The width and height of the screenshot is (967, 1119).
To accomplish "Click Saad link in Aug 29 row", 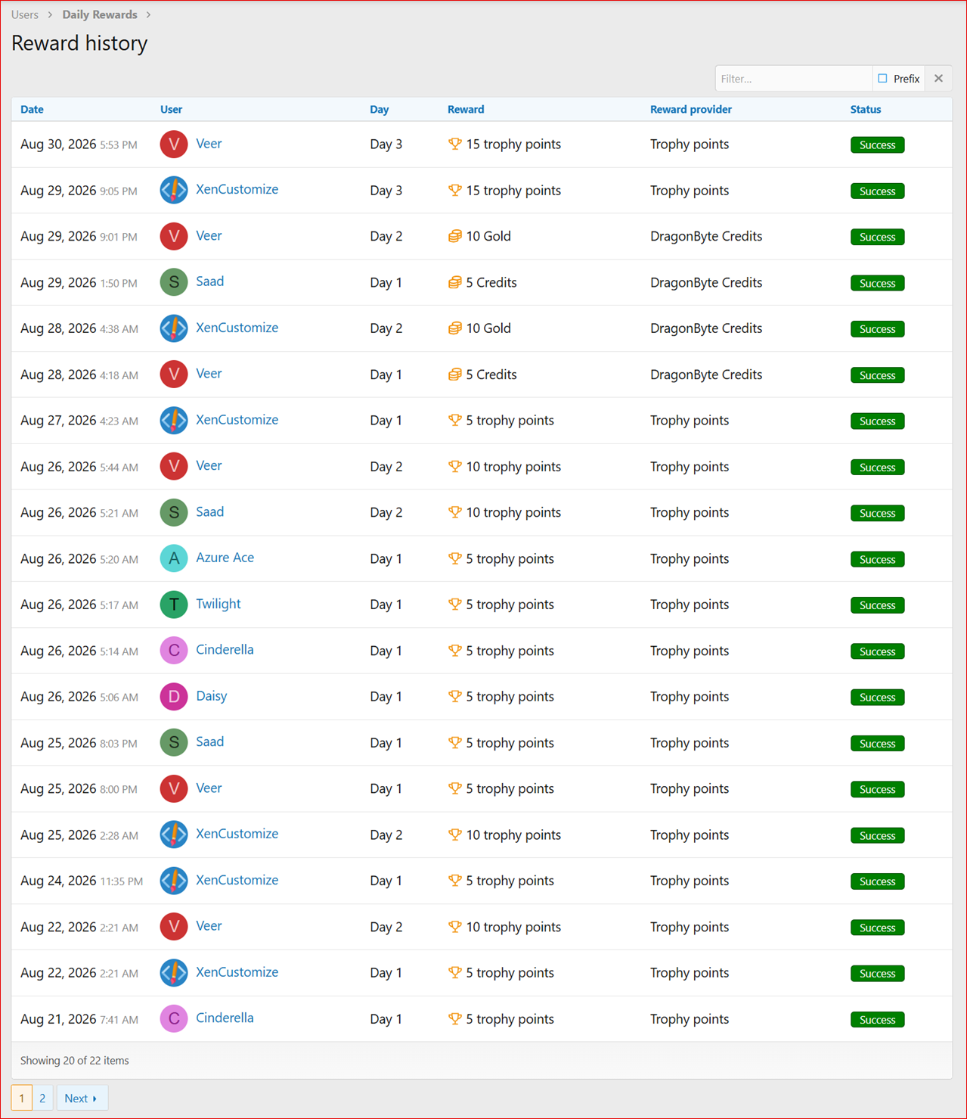I will pyautogui.click(x=209, y=281).
